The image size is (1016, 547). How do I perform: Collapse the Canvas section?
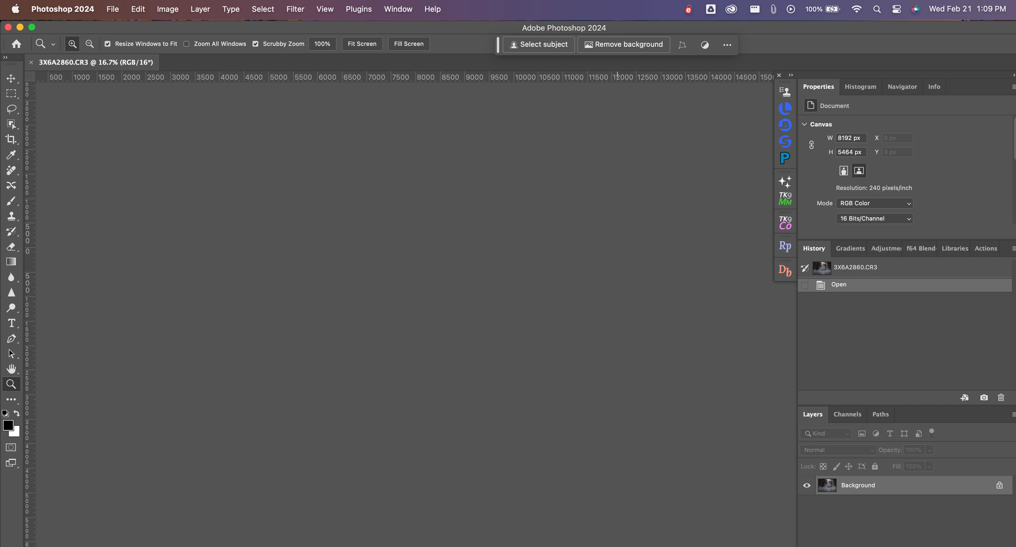(x=804, y=124)
